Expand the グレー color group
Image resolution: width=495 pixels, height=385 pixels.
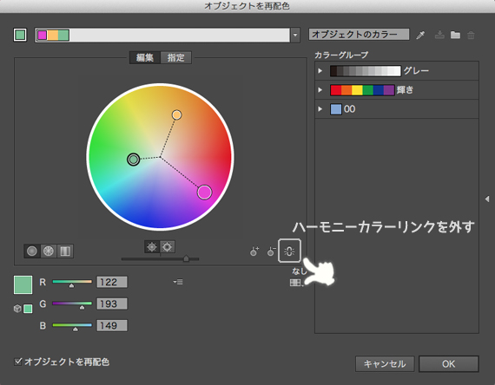320,70
